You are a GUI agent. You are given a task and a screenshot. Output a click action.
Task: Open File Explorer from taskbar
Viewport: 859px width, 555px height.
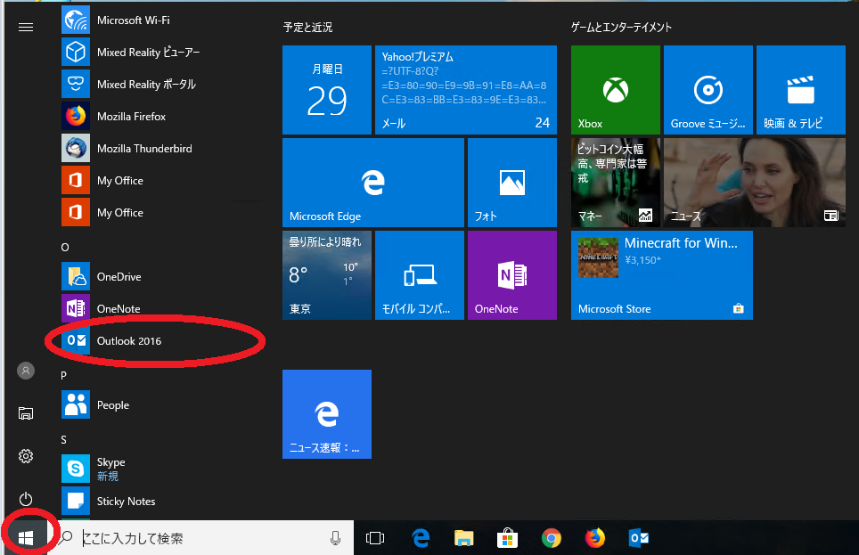tap(464, 538)
